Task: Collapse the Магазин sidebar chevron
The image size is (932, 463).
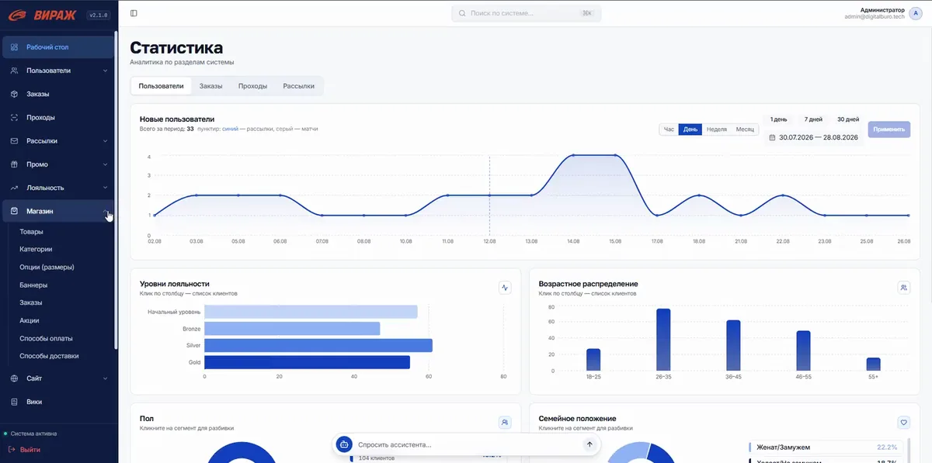Action: (x=105, y=211)
